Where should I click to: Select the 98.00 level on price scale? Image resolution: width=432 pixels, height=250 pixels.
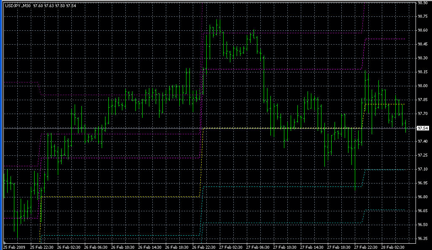pyautogui.click(x=422, y=86)
